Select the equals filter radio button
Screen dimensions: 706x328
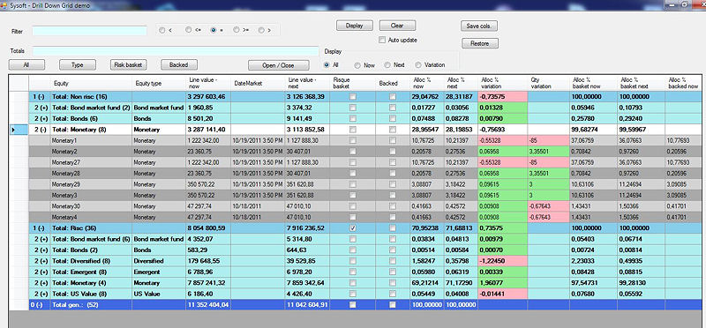214,30
